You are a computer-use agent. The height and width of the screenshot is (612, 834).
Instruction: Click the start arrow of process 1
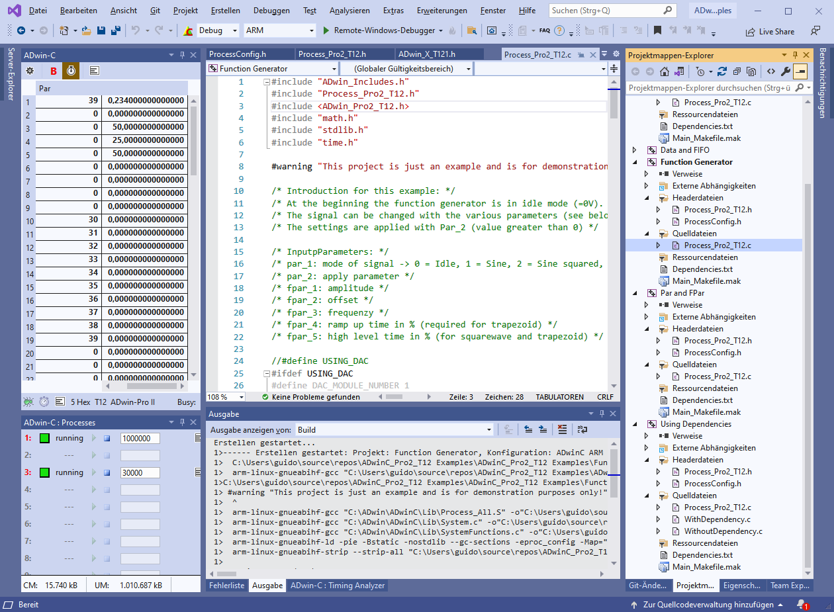pyautogui.click(x=94, y=438)
